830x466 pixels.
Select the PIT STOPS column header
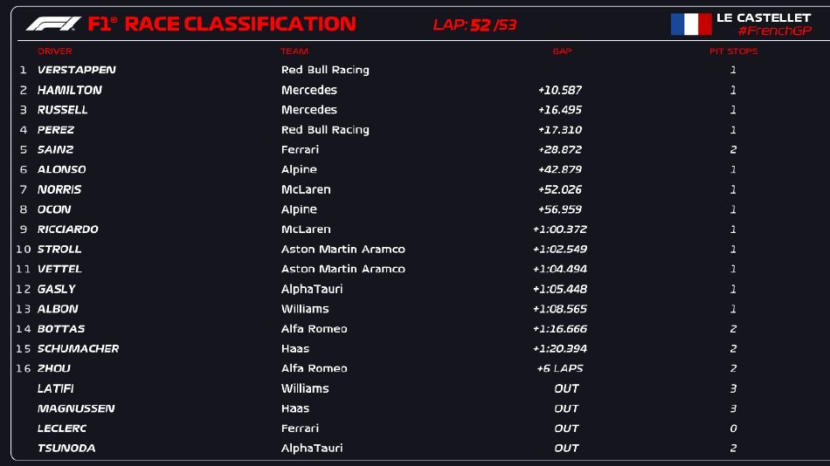click(x=733, y=51)
